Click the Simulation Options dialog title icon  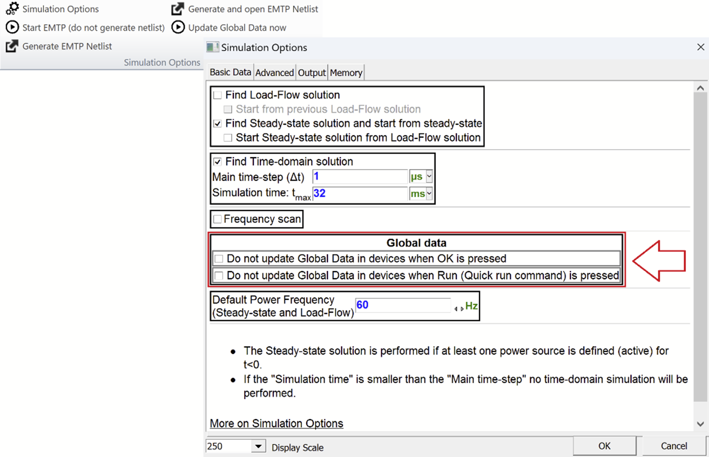(x=212, y=47)
